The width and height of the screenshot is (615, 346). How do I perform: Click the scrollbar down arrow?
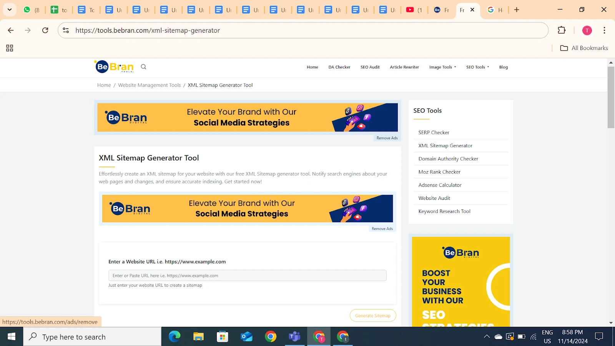pos(611,323)
